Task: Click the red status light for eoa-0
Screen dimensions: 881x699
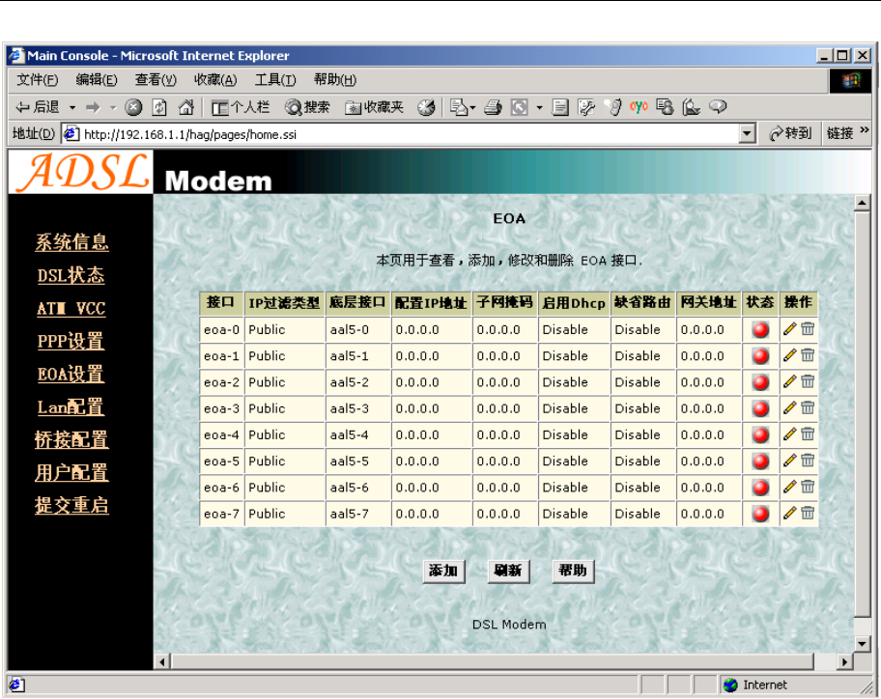Action: pyautogui.click(x=760, y=329)
